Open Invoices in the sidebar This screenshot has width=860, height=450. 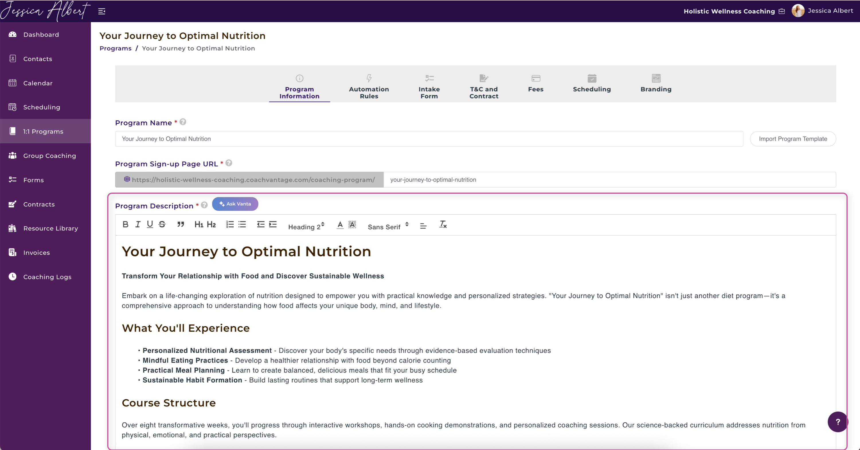(x=45, y=253)
